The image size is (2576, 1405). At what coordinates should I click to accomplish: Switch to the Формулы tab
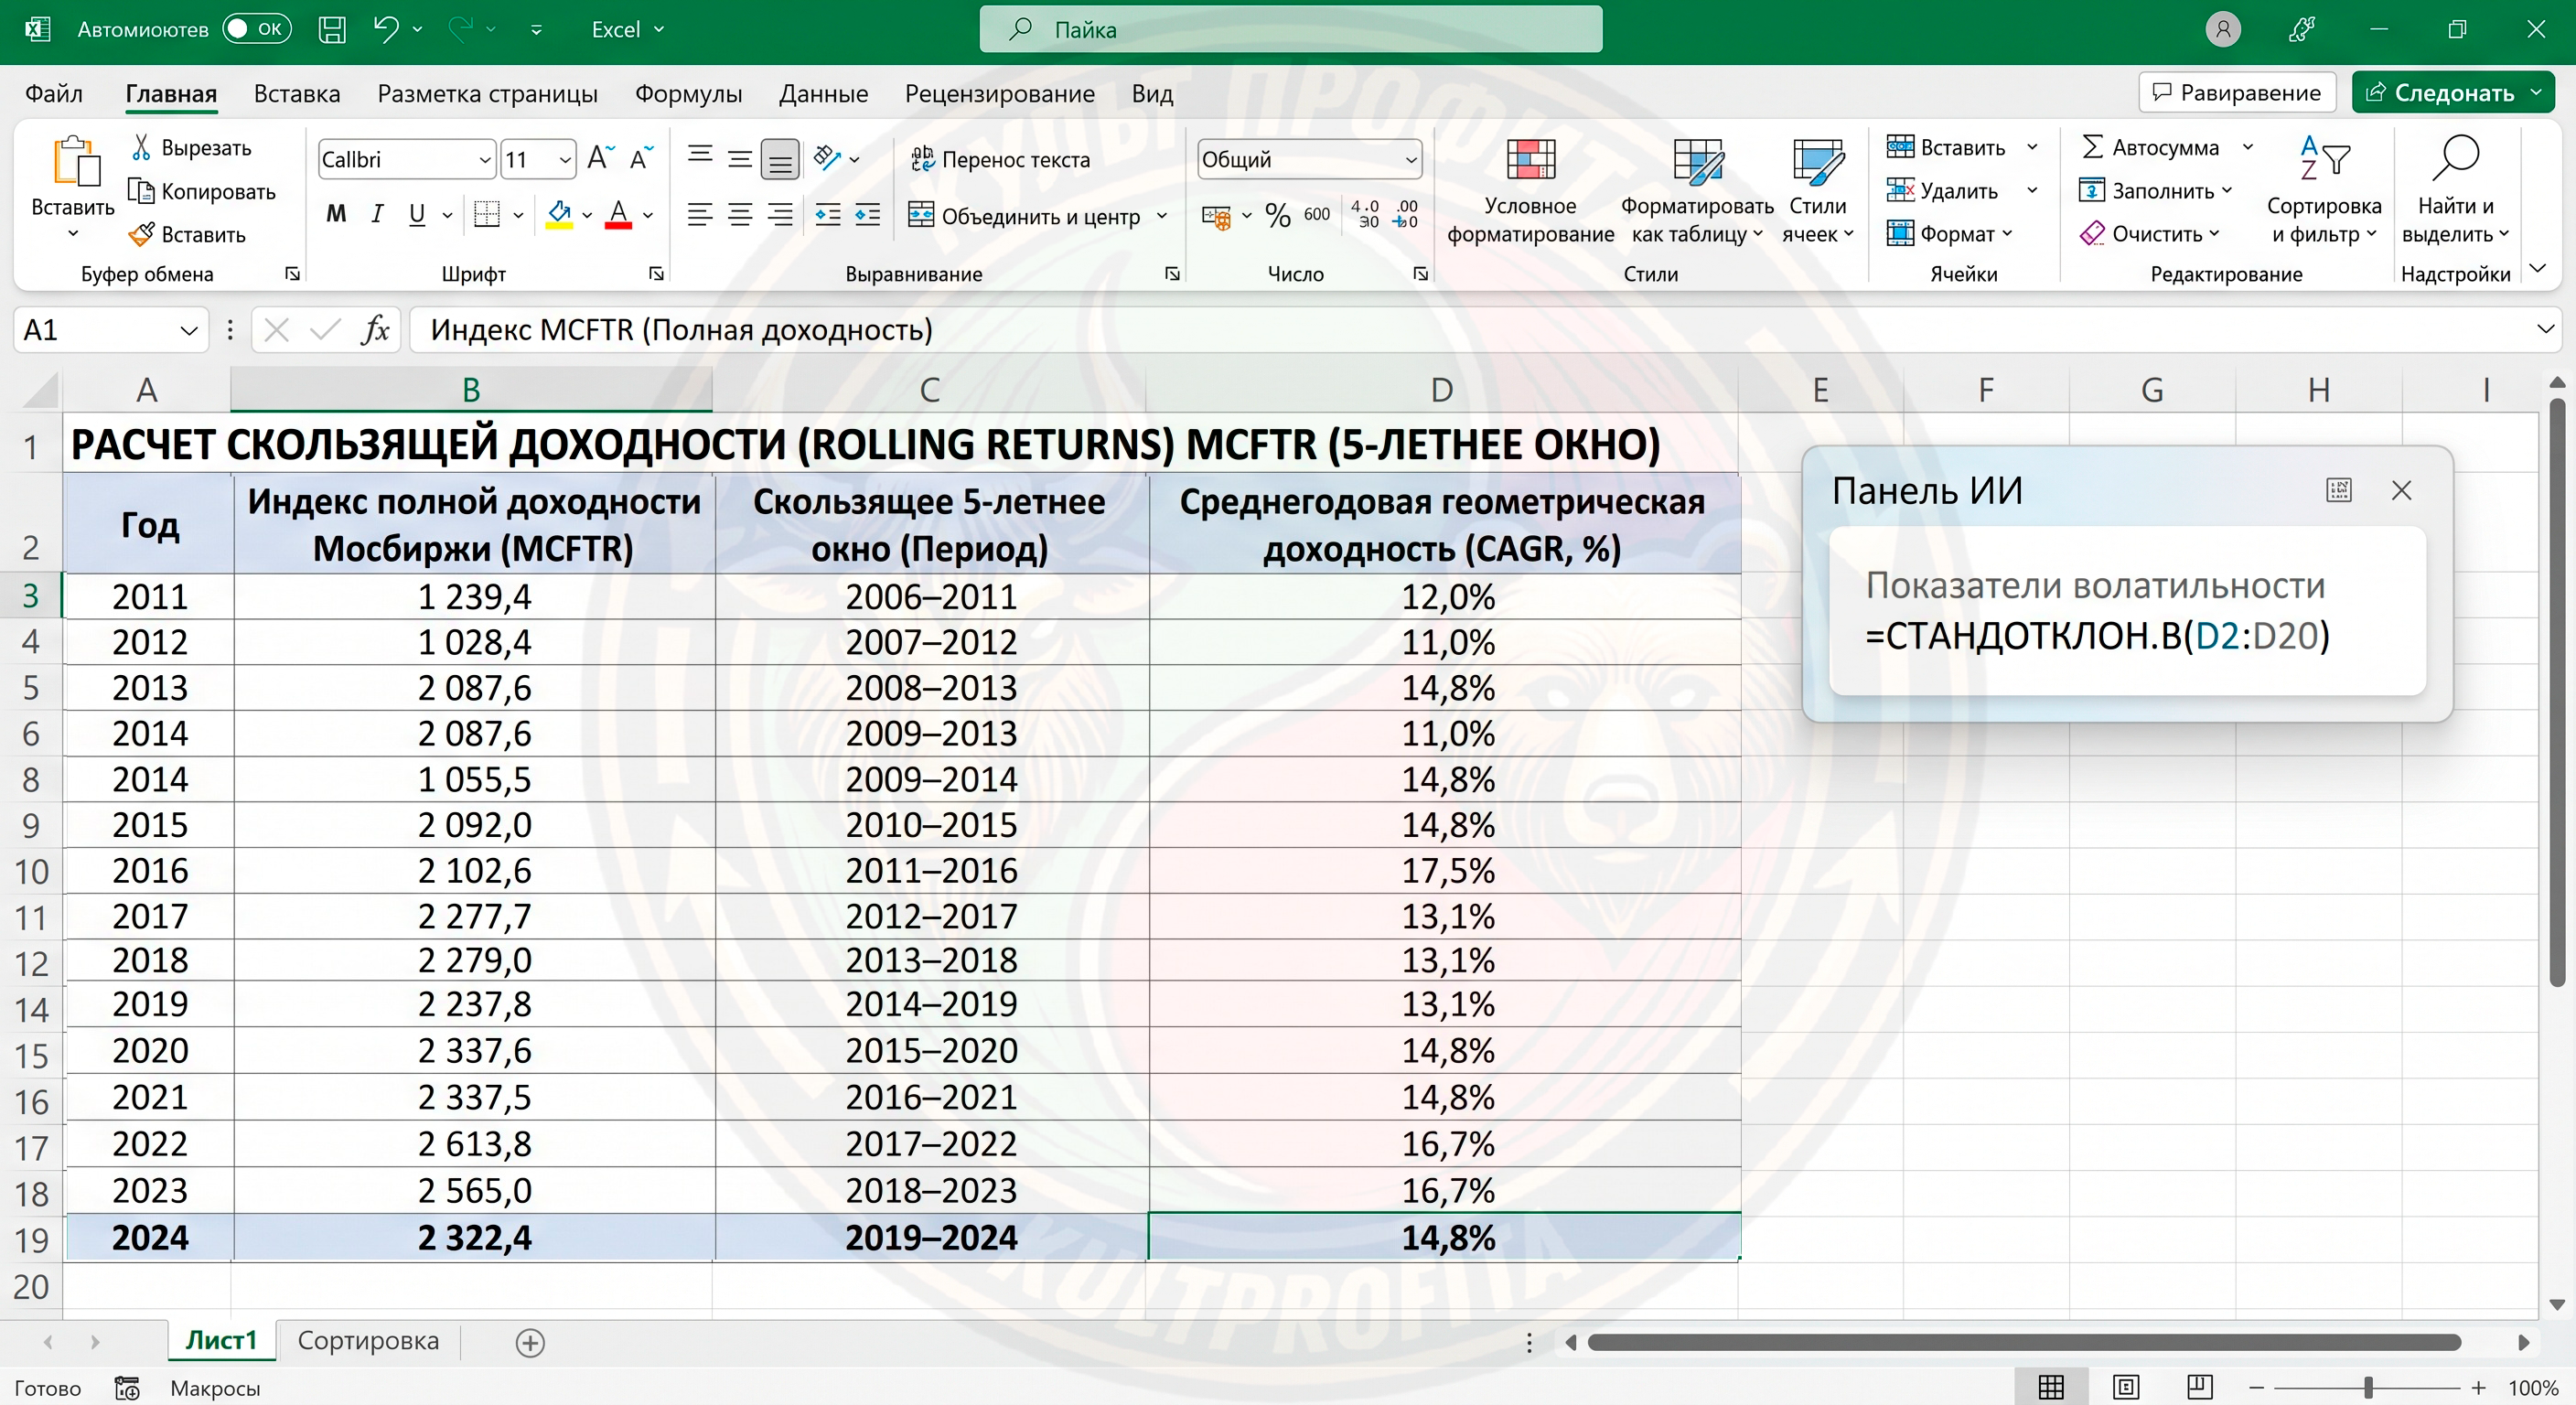point(689,93)
